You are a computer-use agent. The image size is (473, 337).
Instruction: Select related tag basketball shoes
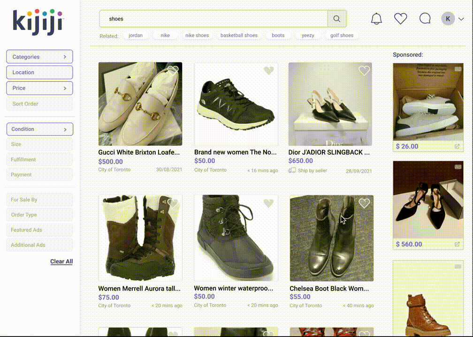coord(239,35)
